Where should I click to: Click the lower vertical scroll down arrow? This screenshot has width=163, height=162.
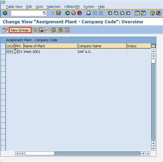click(153, 148)
